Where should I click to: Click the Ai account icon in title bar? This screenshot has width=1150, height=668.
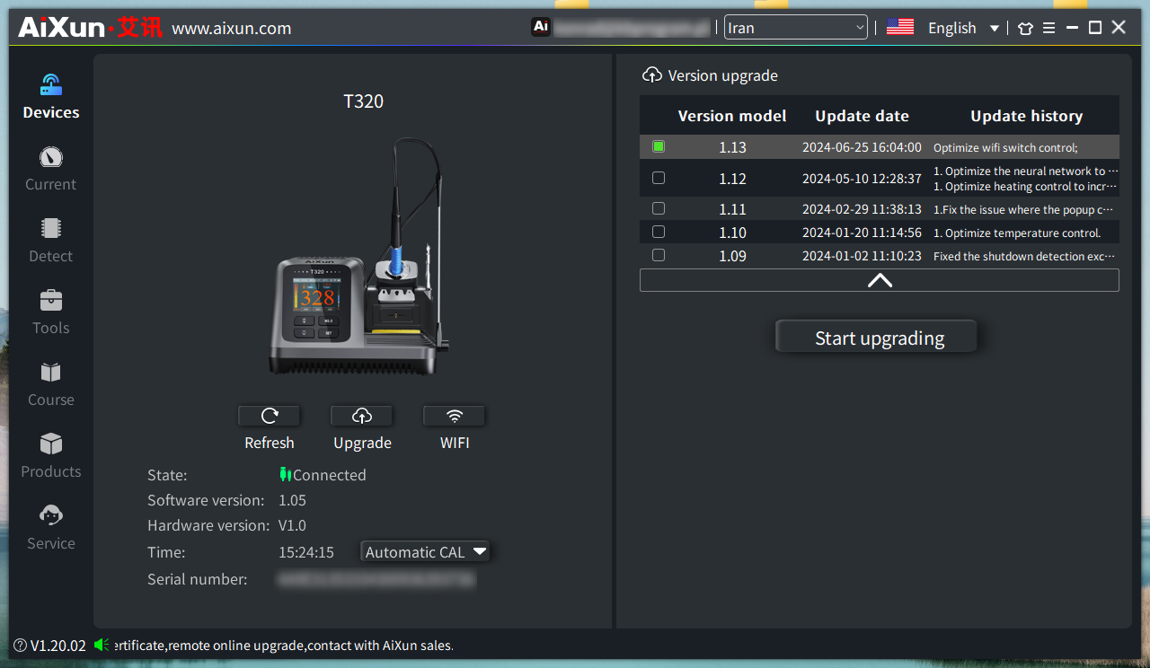click(x=541, y=27)
